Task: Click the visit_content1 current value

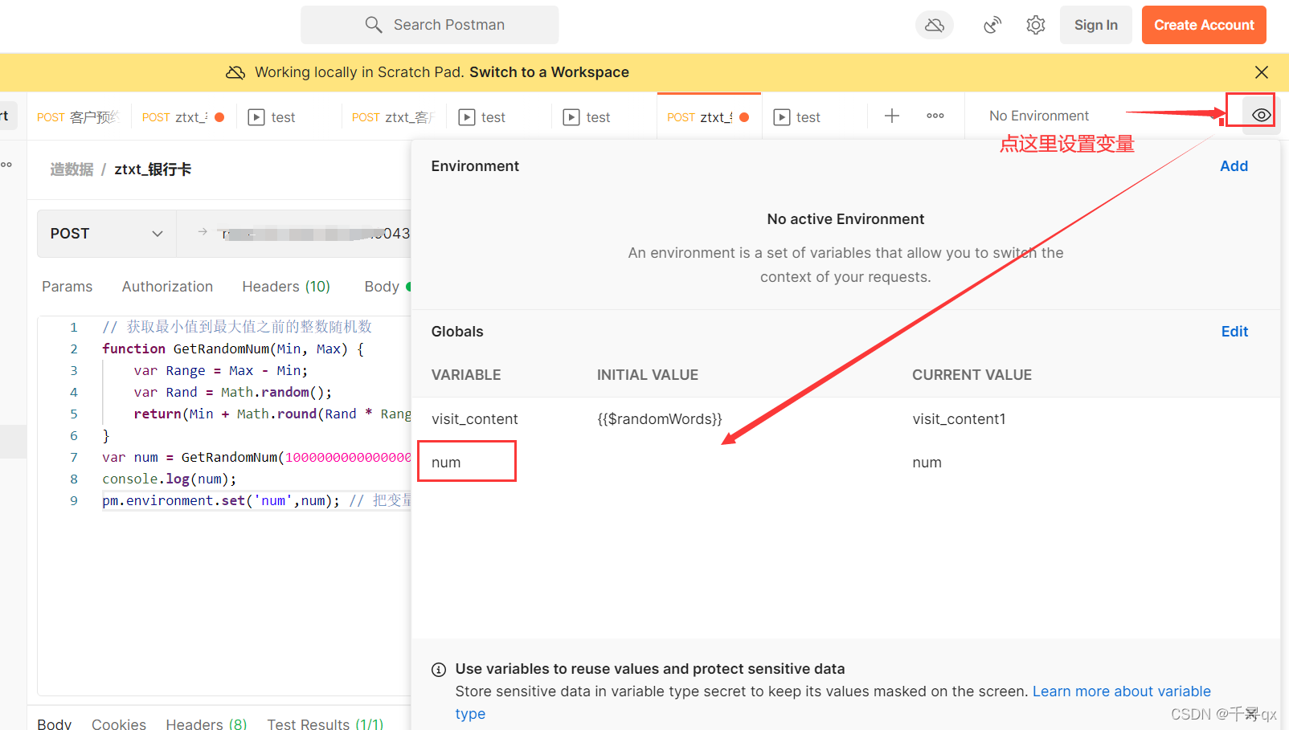Action: (x=959, y=419)
